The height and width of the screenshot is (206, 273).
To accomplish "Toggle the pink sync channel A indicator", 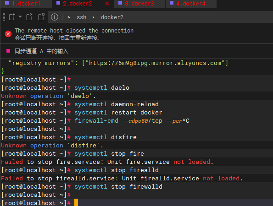I will [8, 51].
